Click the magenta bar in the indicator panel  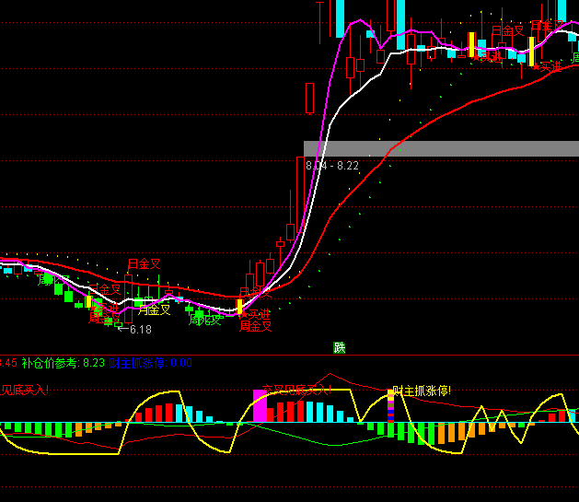(x=260, y=405)
